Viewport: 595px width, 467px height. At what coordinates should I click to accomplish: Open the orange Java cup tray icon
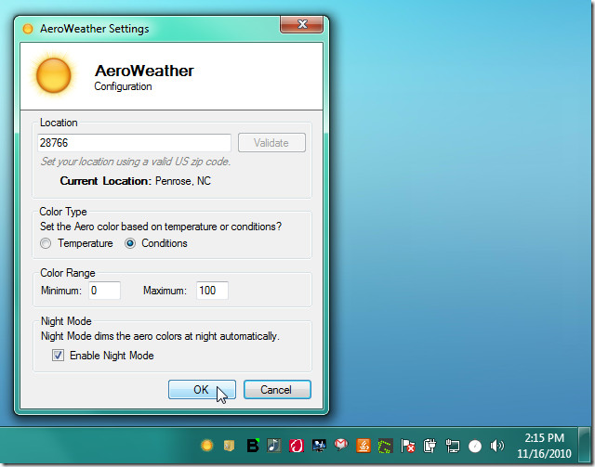coord(364,446)
